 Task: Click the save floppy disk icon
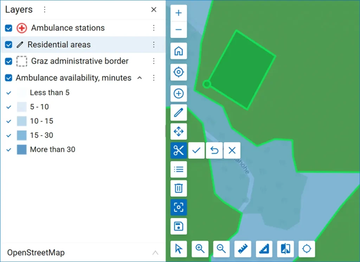(x=179, y=226)
